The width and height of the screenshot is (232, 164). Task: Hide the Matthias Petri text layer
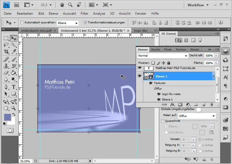tap(139, 68)
